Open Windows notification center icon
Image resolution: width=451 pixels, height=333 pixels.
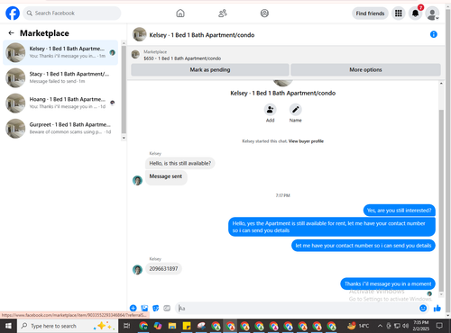coord(439,326)
